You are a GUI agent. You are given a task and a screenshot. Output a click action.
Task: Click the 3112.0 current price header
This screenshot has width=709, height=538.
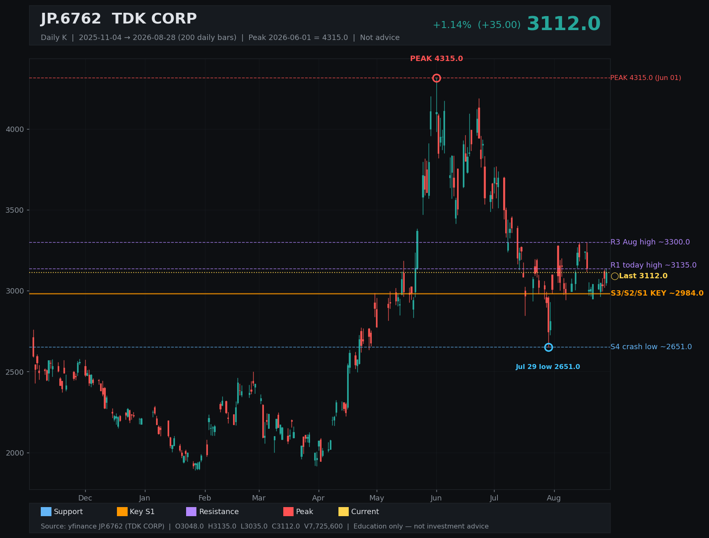[564, 24]
